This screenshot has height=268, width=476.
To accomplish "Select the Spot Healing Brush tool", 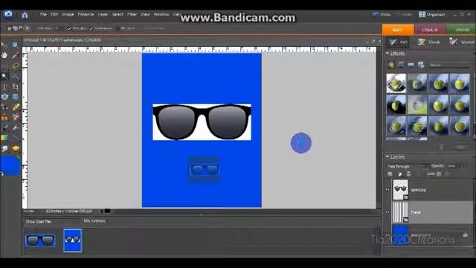I will coord(15,107).
